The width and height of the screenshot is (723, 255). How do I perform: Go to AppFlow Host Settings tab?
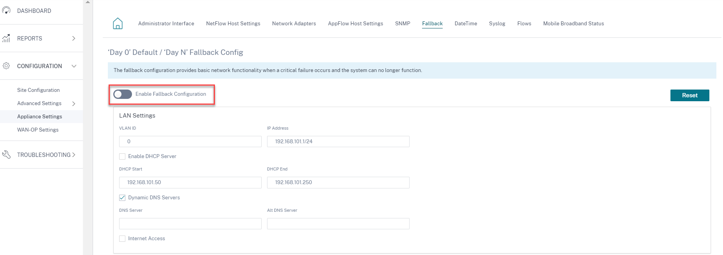coord(355,23)
